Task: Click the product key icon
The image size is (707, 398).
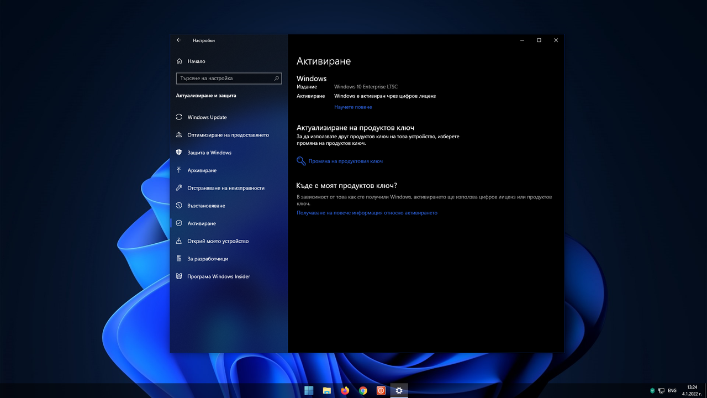Action: (x=301, y=161)
